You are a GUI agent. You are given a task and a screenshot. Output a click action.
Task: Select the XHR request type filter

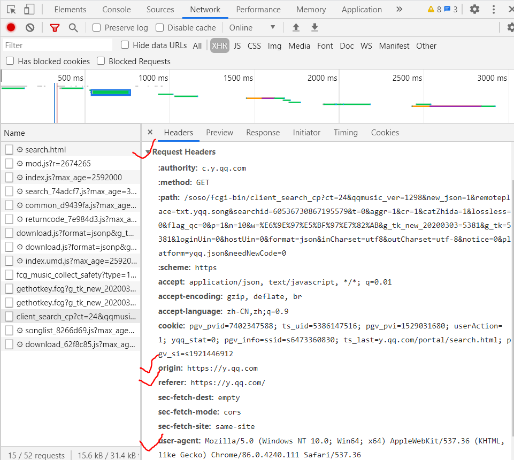pyautogui.click(x=219, y=45)
